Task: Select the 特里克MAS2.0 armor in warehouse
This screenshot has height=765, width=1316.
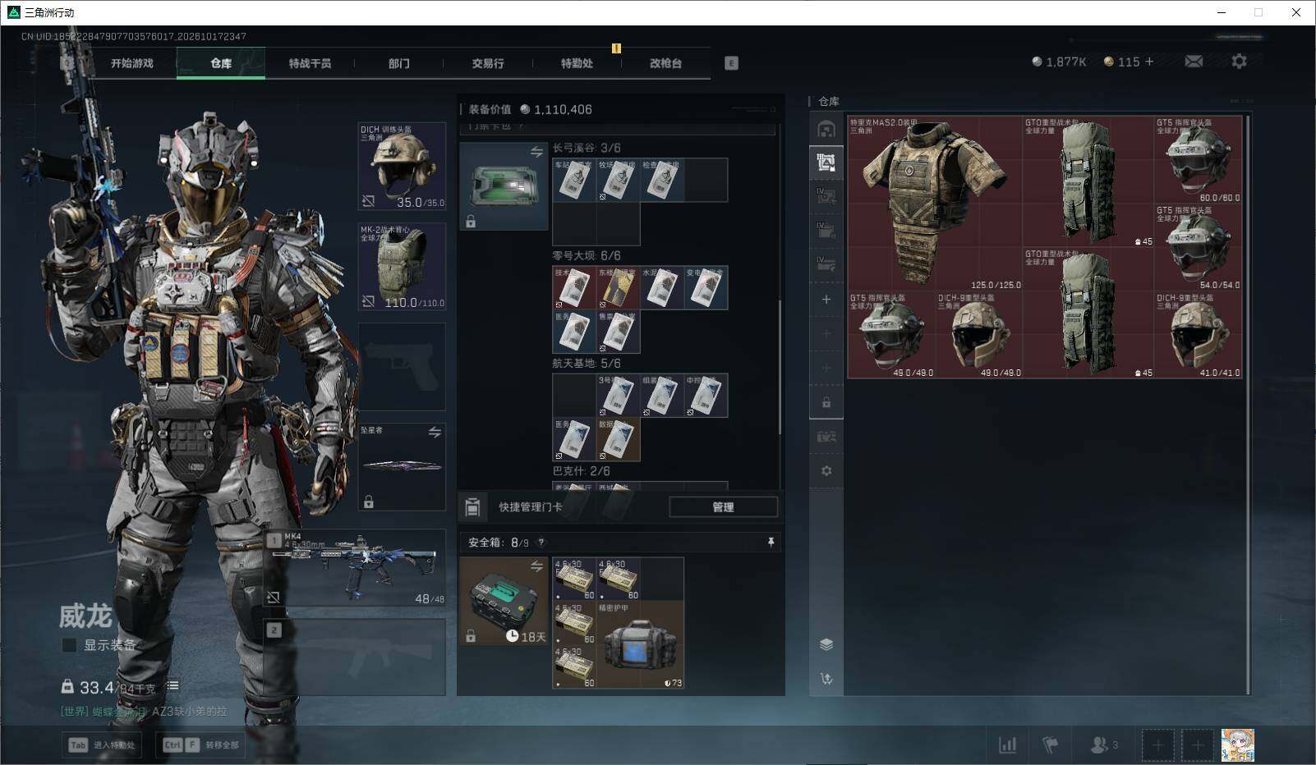Action: tap(935, 204)
